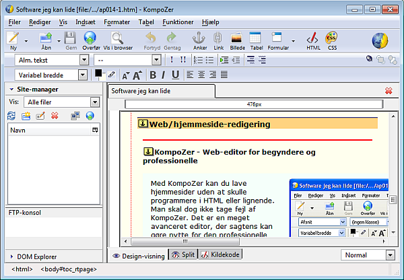Click the highlighter background color icon

coord(111,75)
